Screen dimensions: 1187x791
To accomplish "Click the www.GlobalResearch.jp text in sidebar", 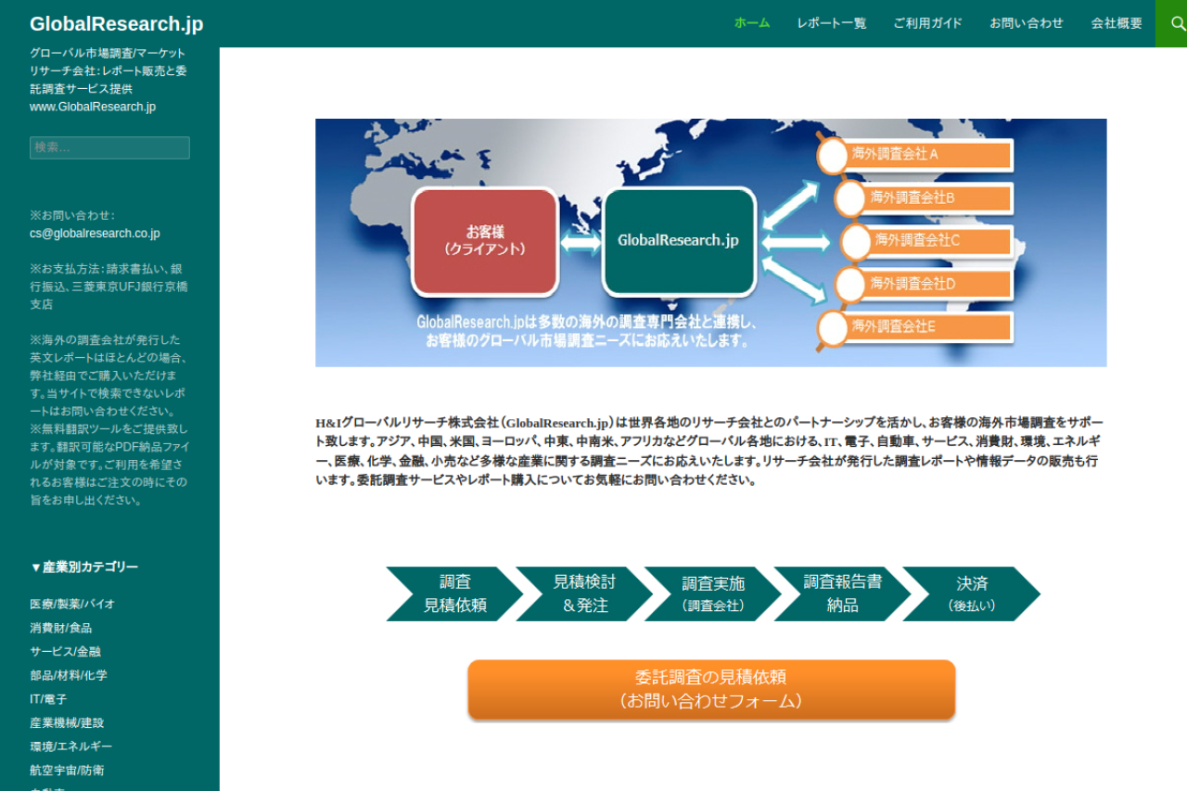I will tap(93, 107).
